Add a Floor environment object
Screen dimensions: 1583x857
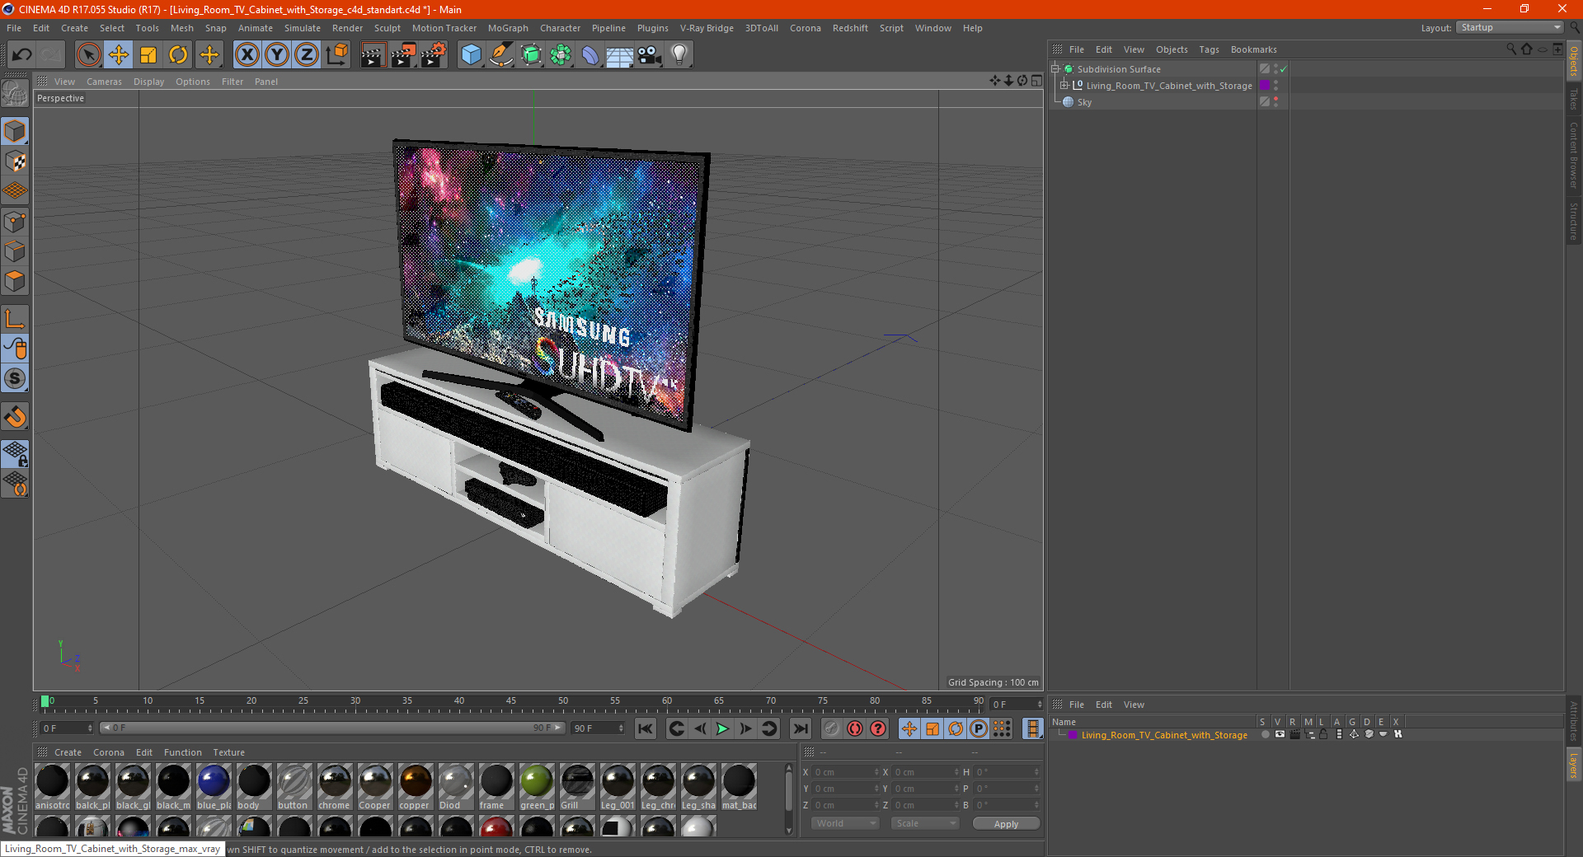pyautogui.click(x=620, y=55)
